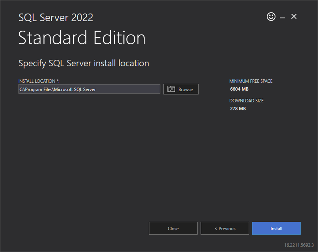Click the Program Files path text

(x=58, y=89)
